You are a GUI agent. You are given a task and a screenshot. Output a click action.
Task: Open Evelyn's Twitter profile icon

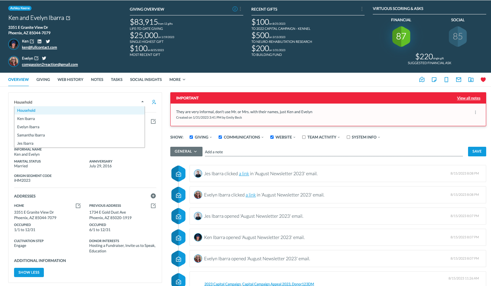[44, 58]
